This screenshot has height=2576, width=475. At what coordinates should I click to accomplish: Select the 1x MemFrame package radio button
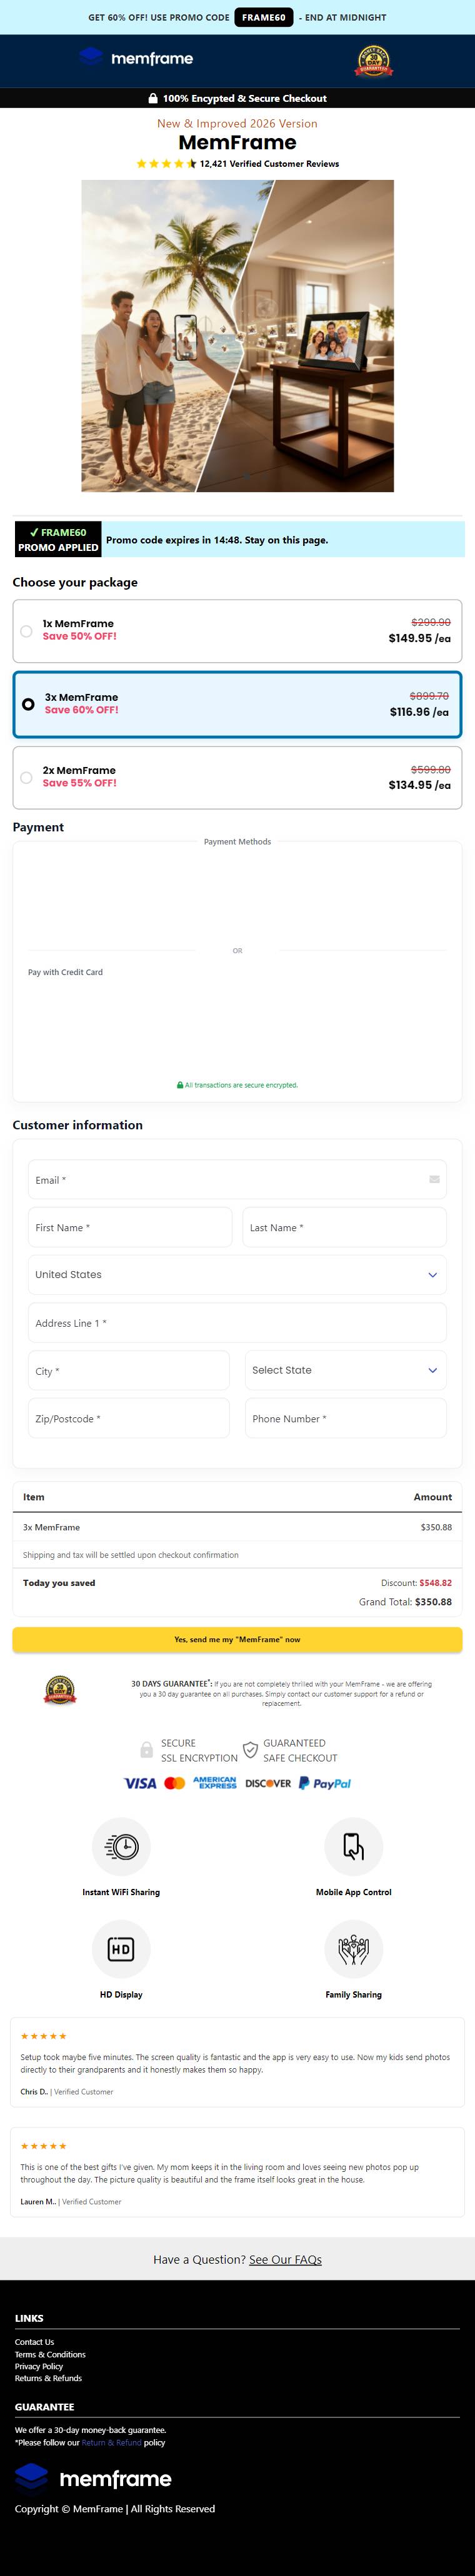click(26, 631)
